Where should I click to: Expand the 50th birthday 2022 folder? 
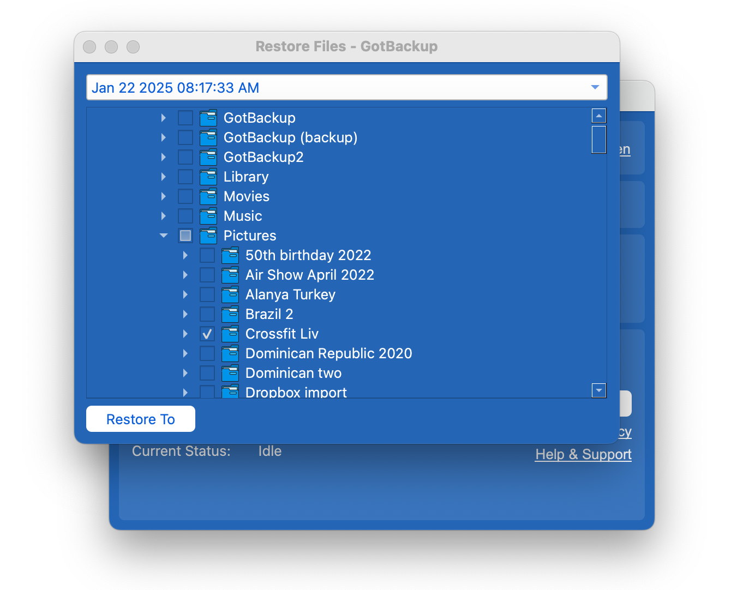[185, 255]
